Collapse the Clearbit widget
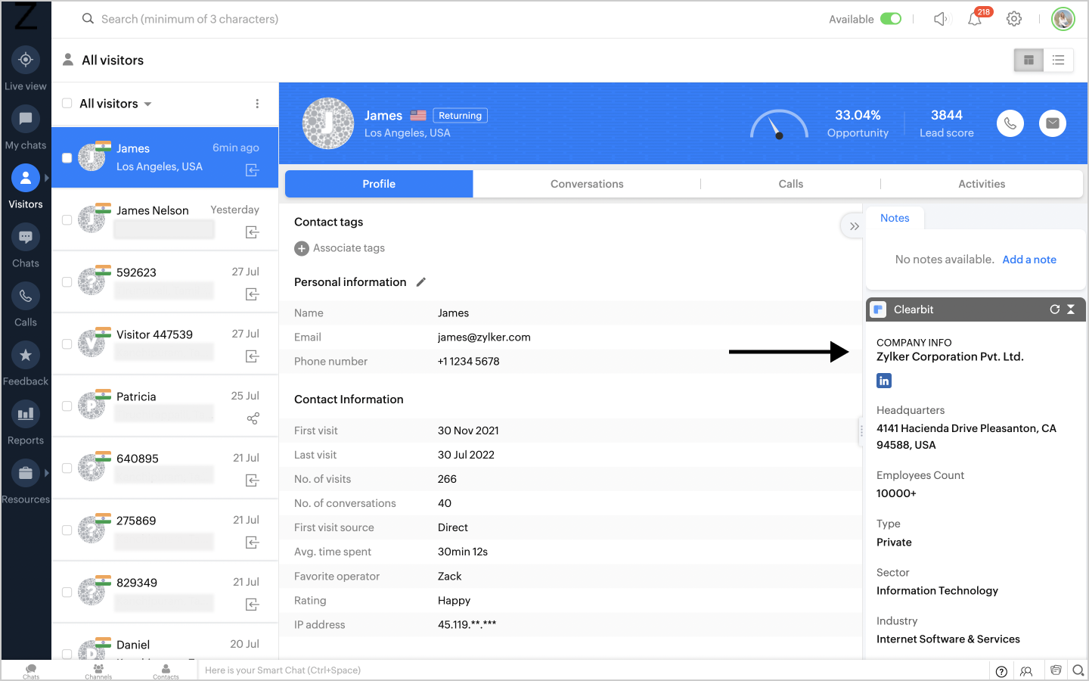The height and width of the screenshot is (681, 1089). [x=1071, y=309]
